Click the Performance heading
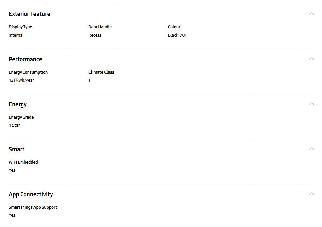322x227 pixels. tap(25, 59)
